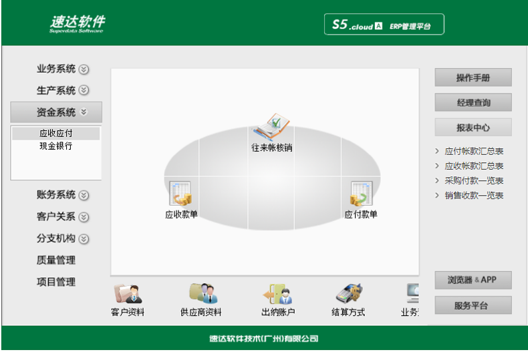The height and width of the screenshot is (352, 528).
Task: Click the 经理查询 button
Action: click(473, 103)
